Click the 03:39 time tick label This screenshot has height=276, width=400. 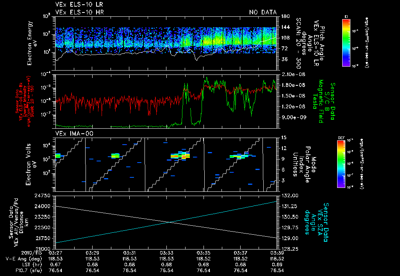coord(277,253)
